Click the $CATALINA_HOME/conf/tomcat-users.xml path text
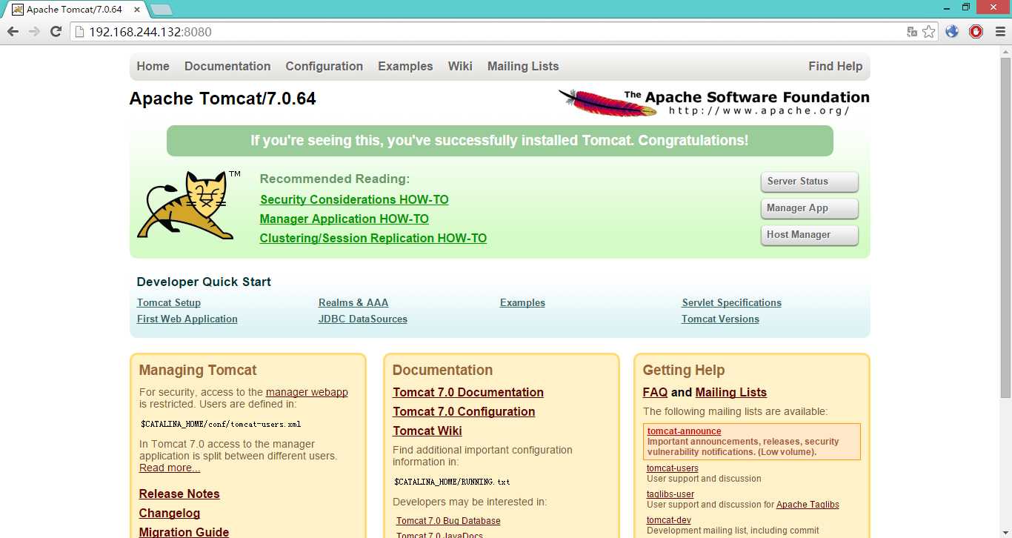Image resolution: width=1012 pixels, height=538 pixels. [221, 425]
